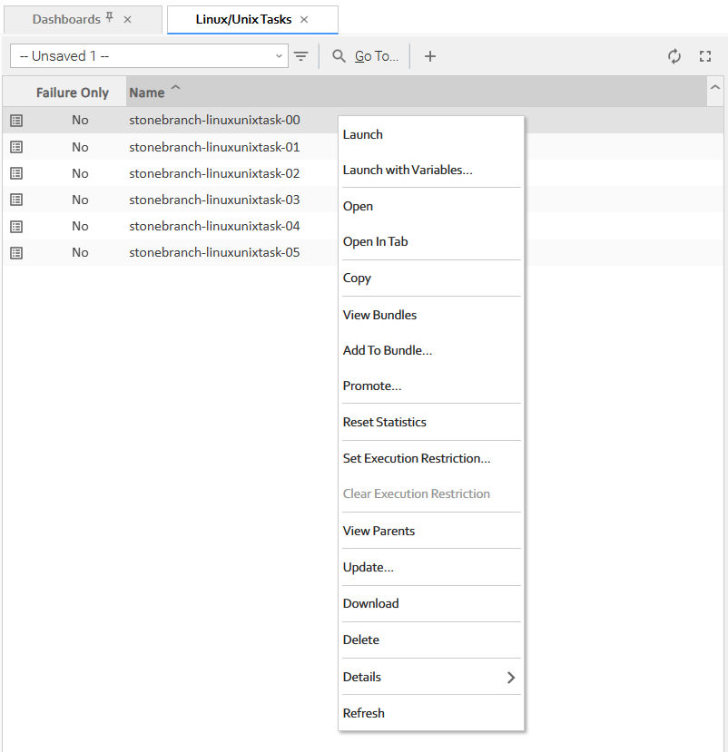The width and height of the screenshot is (728, 752).
Task: Close the Linux/Unix Tasks tab
Action: tap(304, 19)
